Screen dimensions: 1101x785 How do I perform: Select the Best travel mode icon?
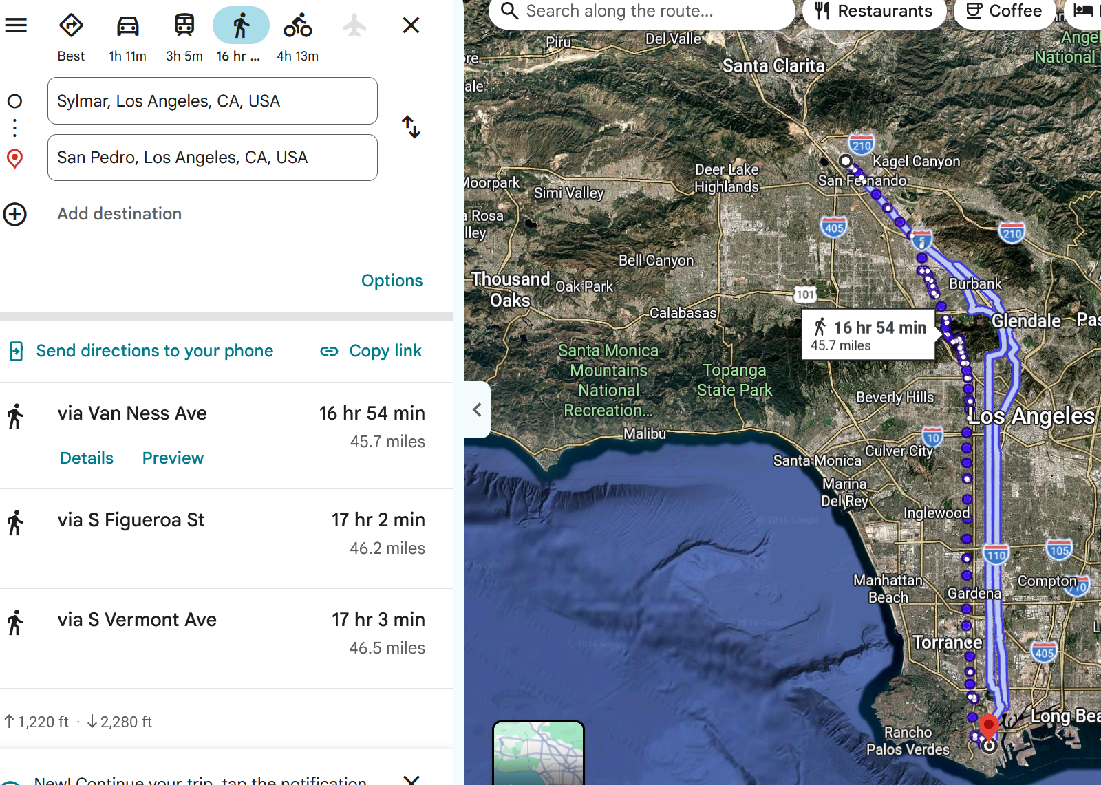(x=71, y=25)
